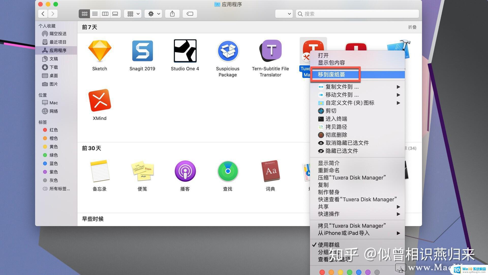Choose 剪切 in context menu

(357, 111)
